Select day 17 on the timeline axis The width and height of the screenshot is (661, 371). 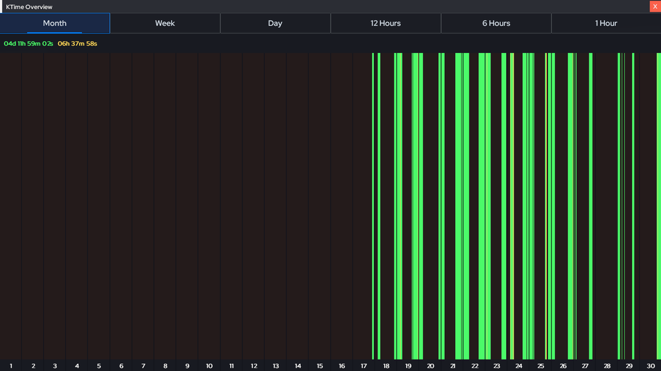click(x=364, y=366)
